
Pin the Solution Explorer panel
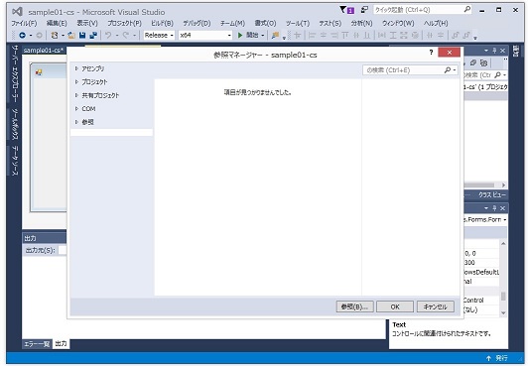(x=494, y=51)
